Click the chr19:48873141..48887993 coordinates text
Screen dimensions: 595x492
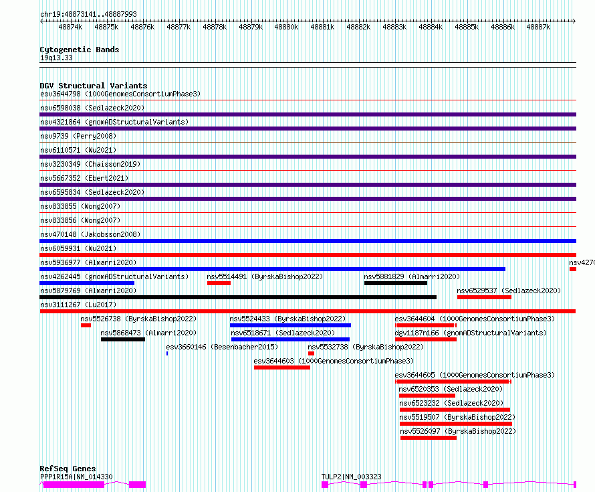pos(88,14)
